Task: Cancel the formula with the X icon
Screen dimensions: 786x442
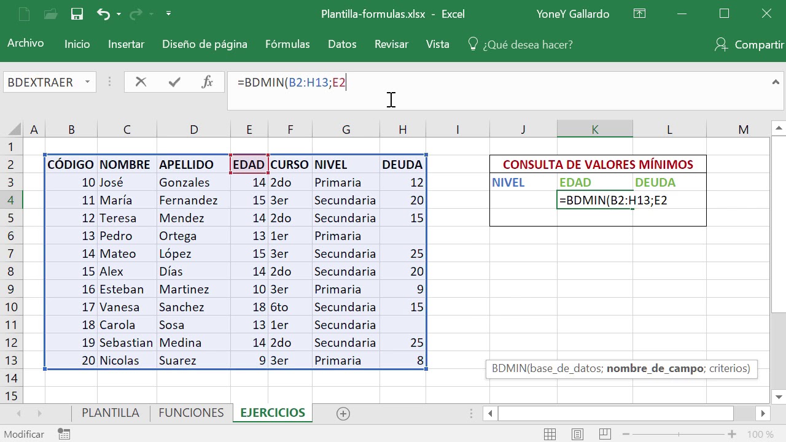Action: [141, 82]
